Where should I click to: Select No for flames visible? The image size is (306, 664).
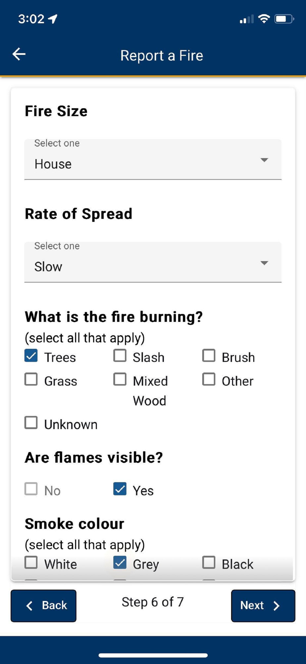(31, 489)
